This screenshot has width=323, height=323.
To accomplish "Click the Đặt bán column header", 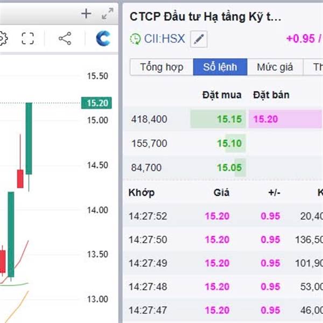I will click(x=271, y=95).
